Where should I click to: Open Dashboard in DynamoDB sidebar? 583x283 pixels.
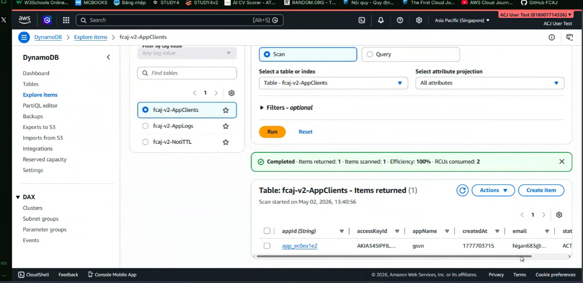(x=36, y=73)
